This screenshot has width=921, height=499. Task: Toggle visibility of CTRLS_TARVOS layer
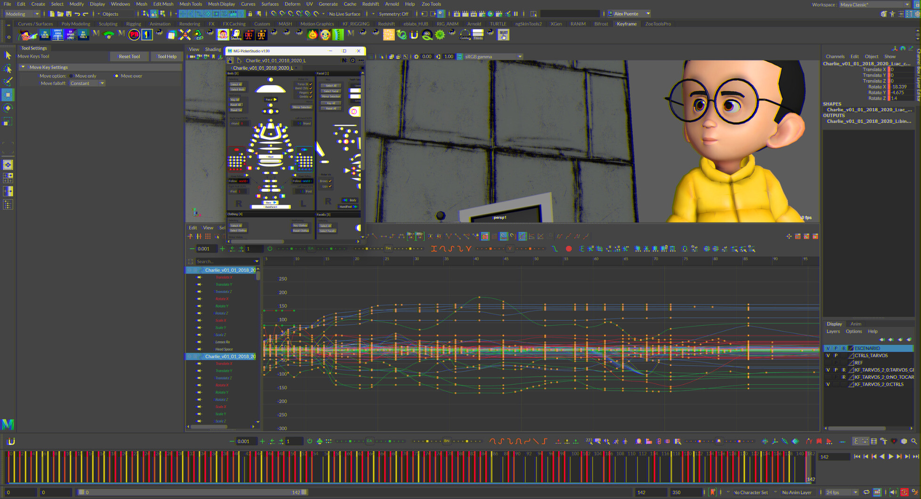coord(828,356)
